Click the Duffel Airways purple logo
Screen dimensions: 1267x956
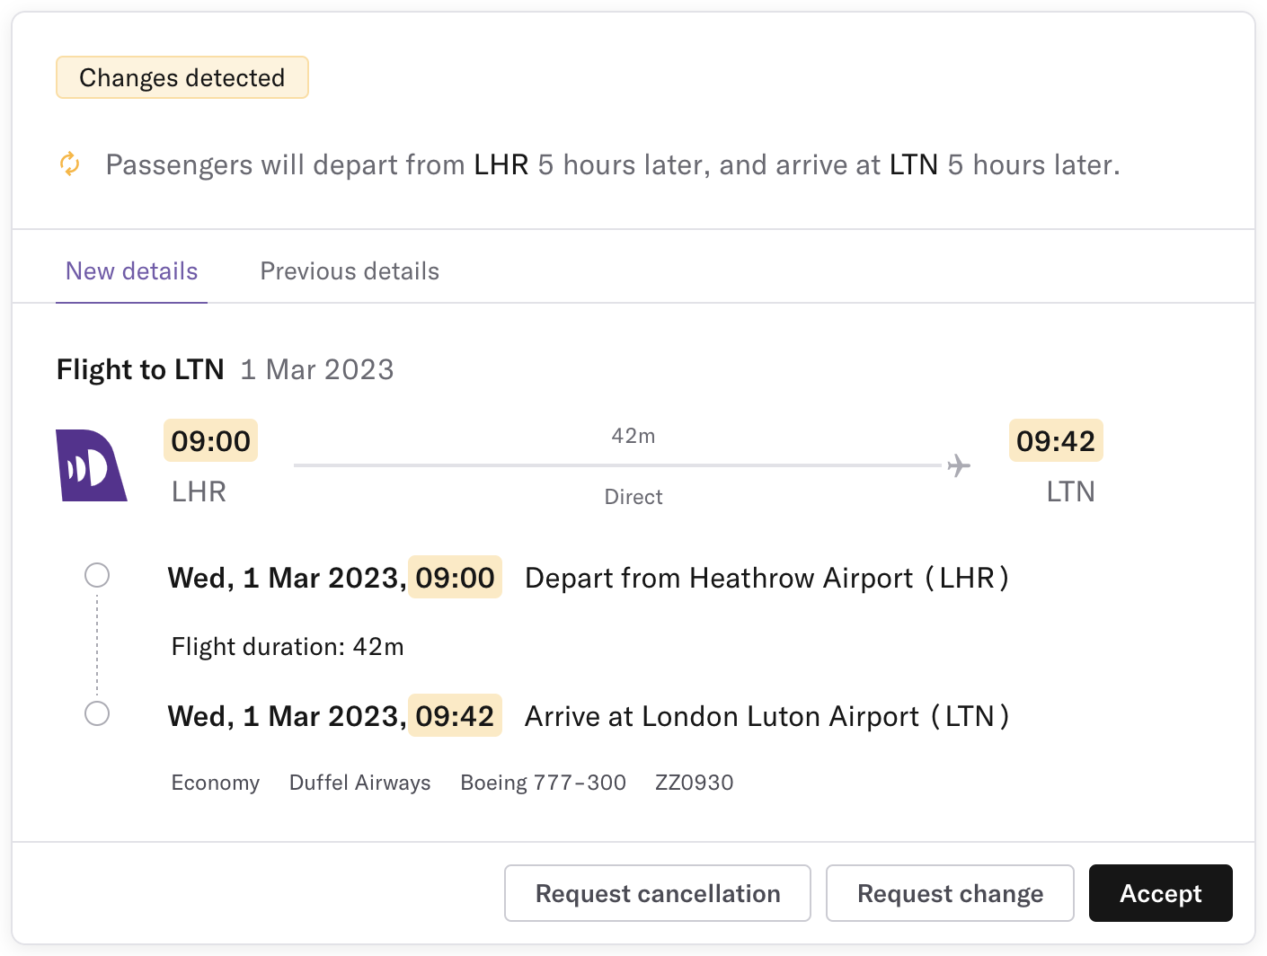pos(92,465)
